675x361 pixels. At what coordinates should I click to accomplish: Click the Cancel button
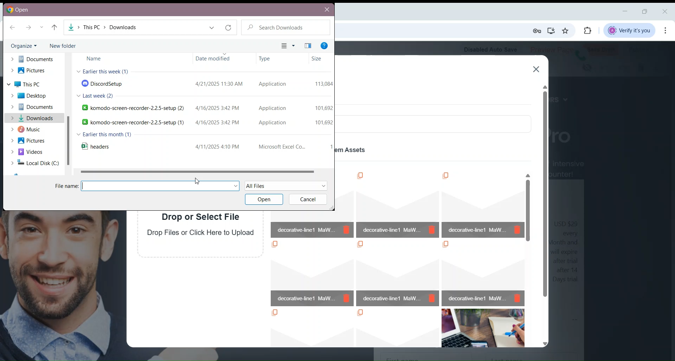click(x=308, y=200)
